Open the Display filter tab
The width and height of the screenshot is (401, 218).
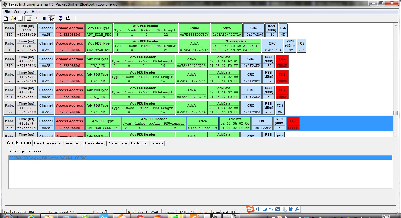[139, 143]
